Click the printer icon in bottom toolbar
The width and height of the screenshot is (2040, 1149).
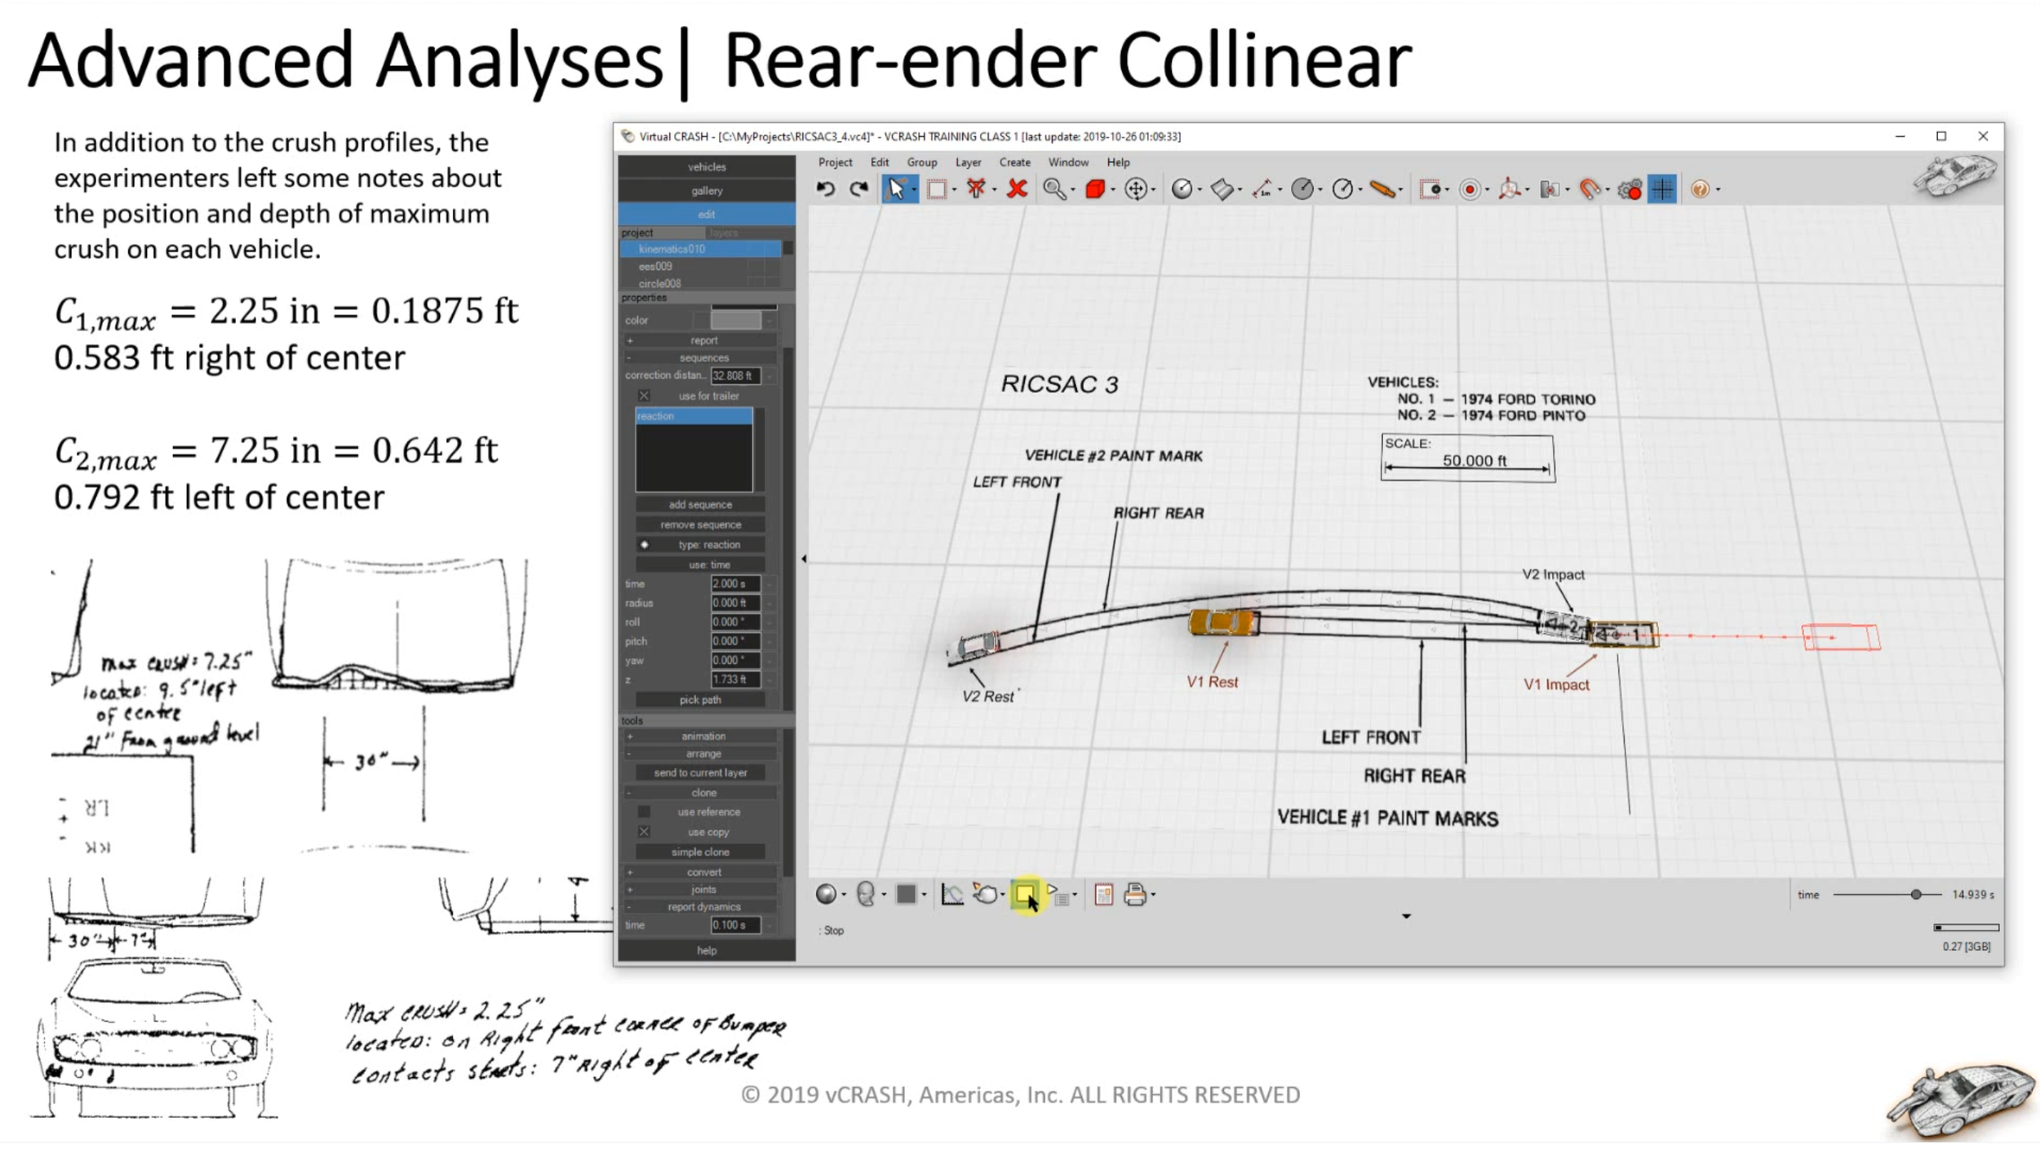click(x=1134, y=895)
